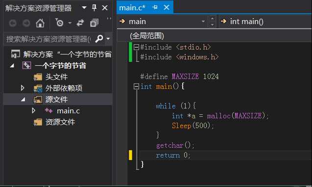The height and width of the screenshot is (187, 312).
Task: Click the Back navigation arrow in Solution Explorer
Action: tap(13, 23)
